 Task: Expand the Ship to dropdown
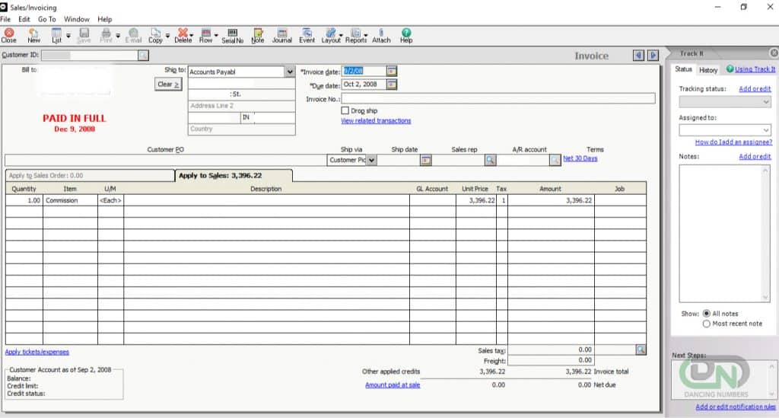click(x=290, y=72)
